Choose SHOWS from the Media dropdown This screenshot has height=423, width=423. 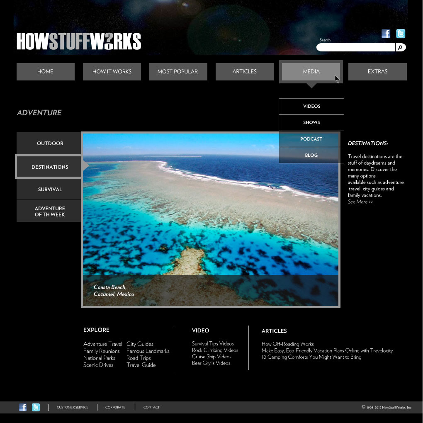coord(311,122)
